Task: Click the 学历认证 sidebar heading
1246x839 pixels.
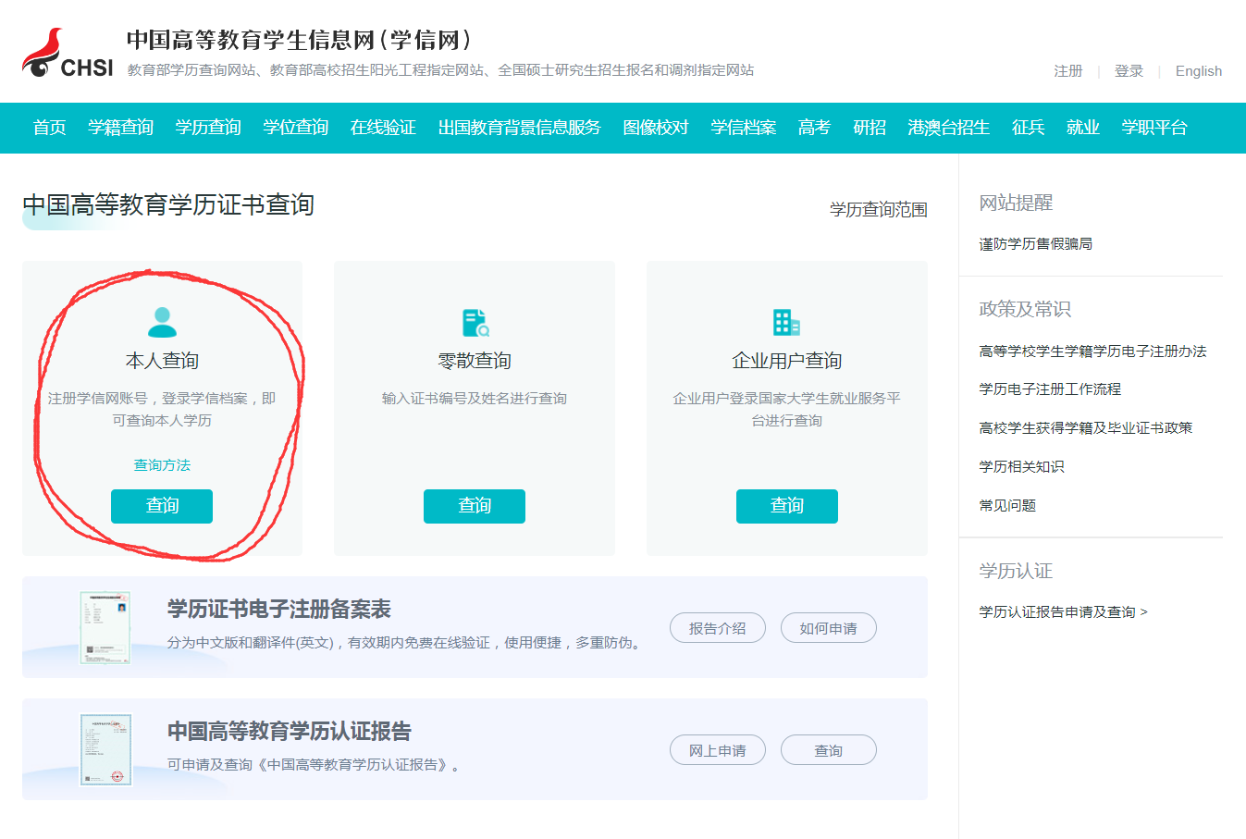Action: pos(1016,571)
